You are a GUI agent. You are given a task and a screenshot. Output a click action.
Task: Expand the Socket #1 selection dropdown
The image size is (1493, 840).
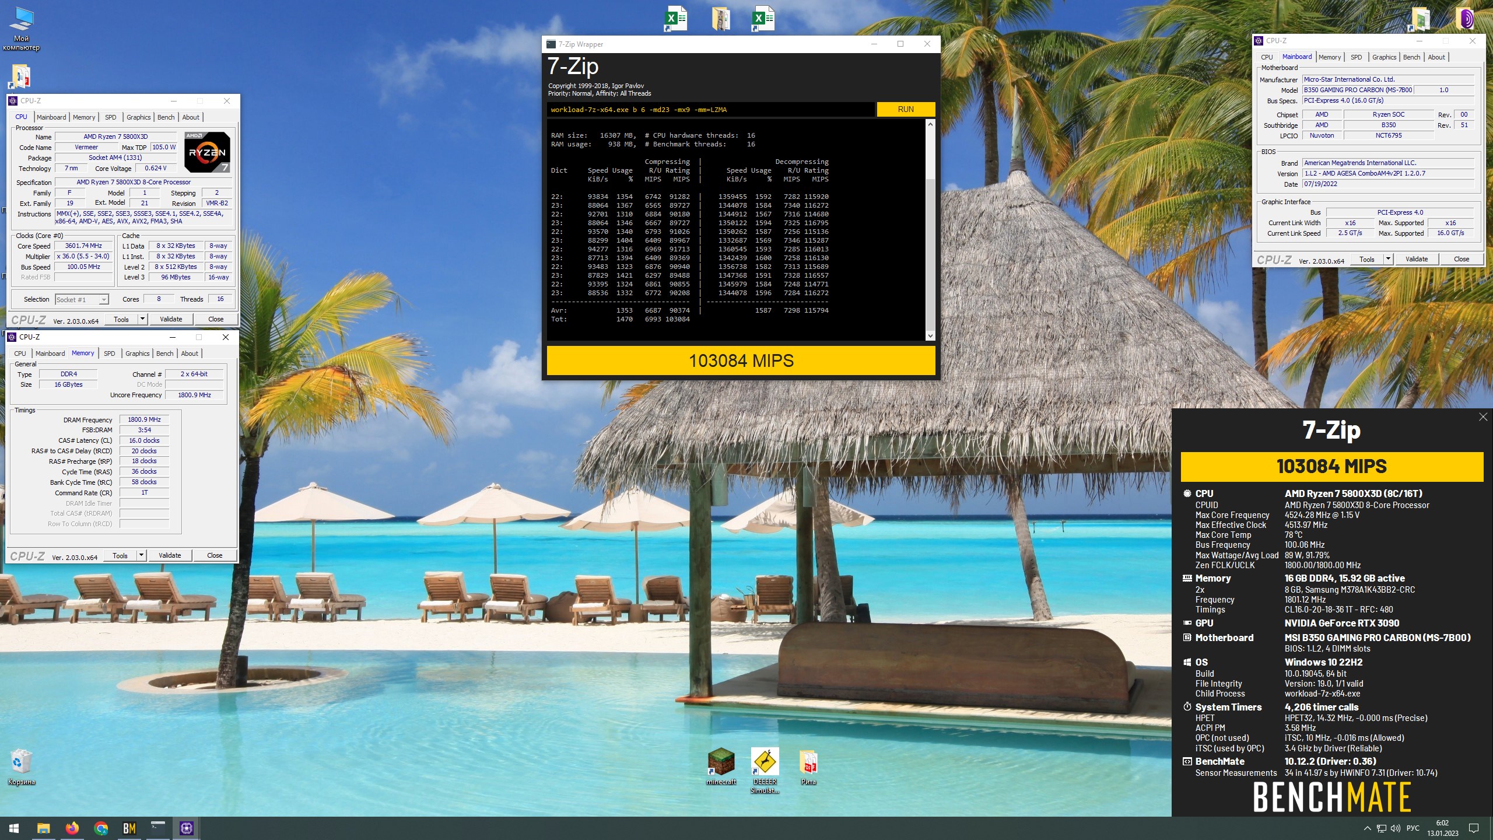pos(103,300)
